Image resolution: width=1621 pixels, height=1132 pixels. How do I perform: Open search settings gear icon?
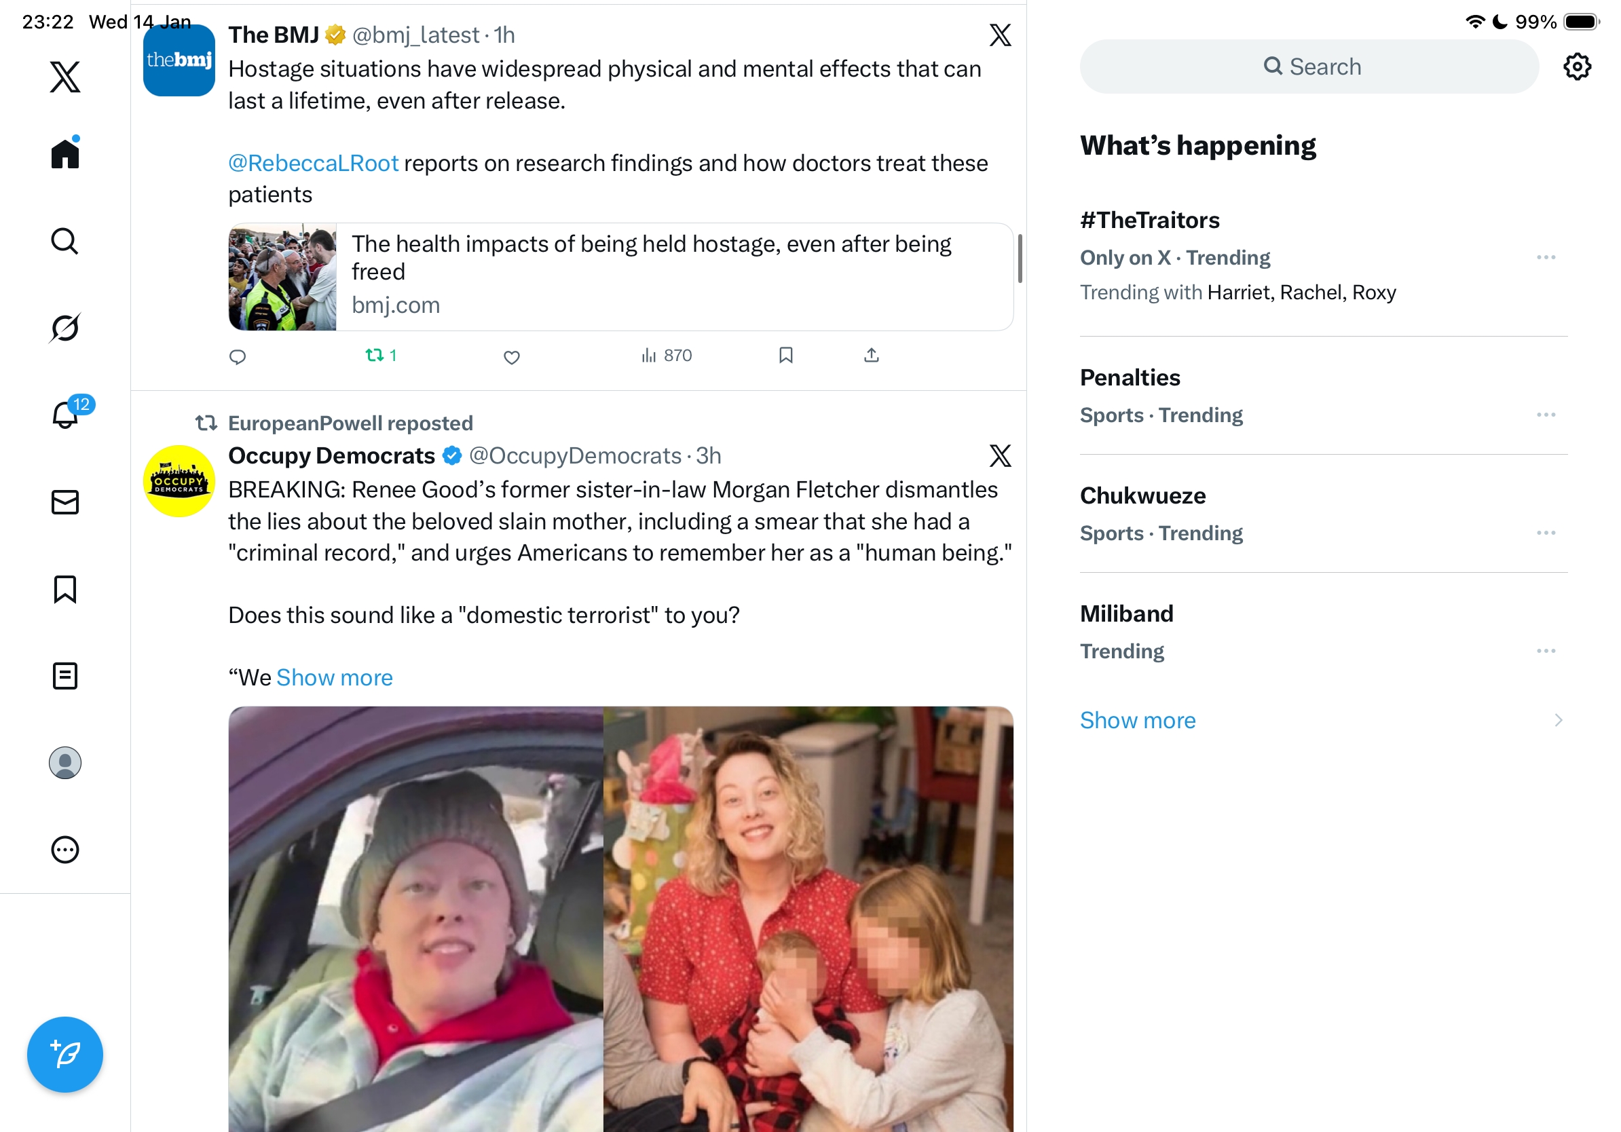click(1576, 67)
